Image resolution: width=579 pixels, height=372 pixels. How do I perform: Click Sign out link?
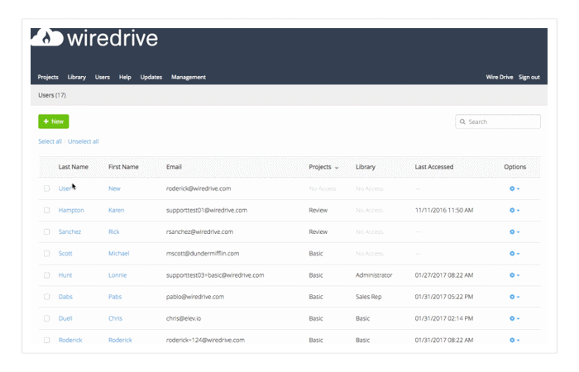[529, 77]
